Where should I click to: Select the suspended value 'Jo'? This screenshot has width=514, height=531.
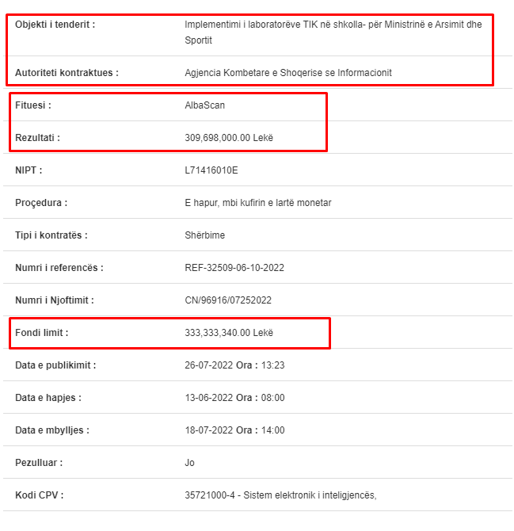click(189, 463)
